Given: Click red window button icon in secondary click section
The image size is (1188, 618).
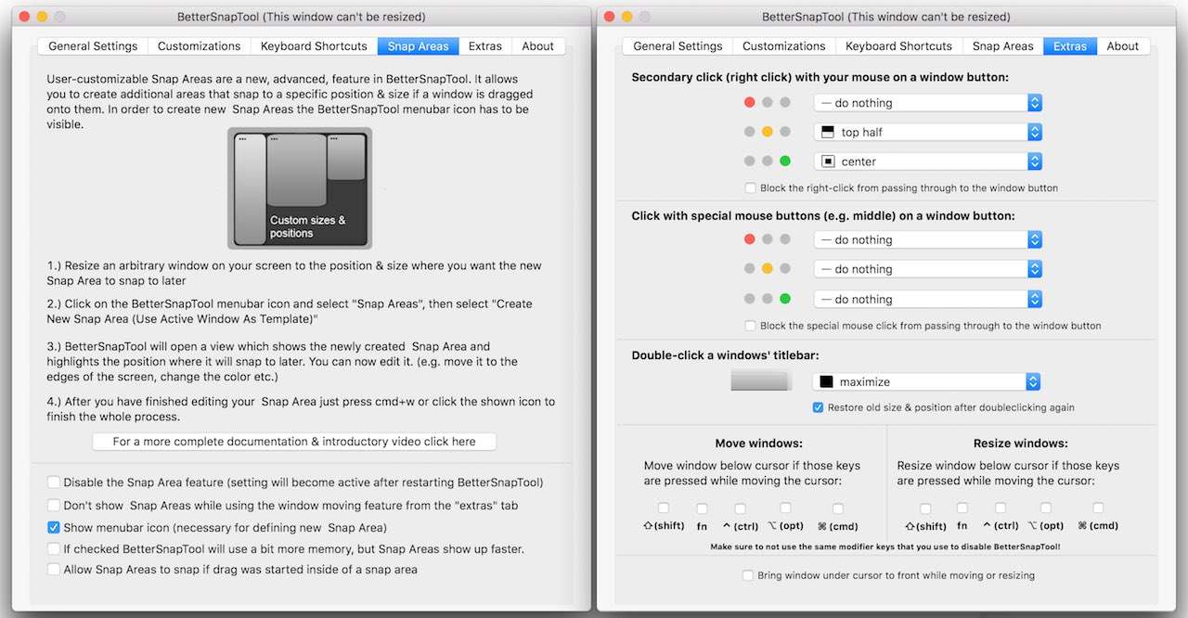Looking at the screenshot, I should [x=750, y=103].
